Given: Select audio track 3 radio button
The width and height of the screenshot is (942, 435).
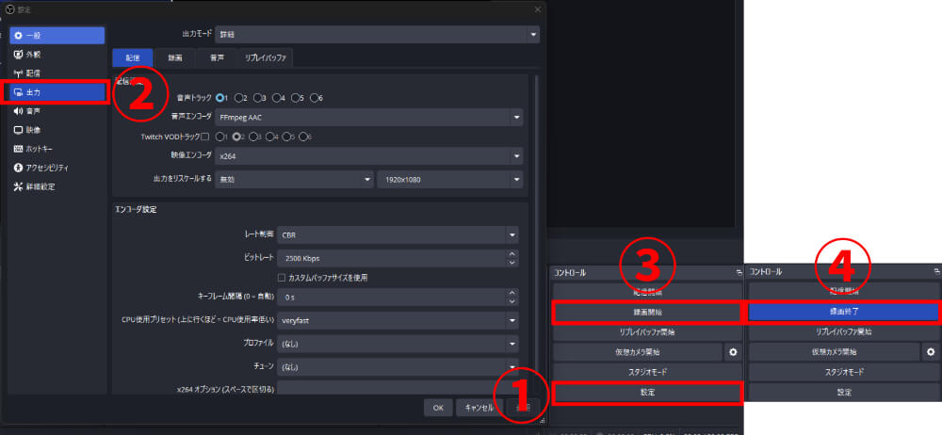Looking at the screenshot, I should point(257,97).
